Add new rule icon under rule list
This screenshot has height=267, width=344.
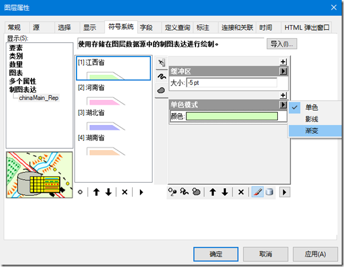(81, 192)
